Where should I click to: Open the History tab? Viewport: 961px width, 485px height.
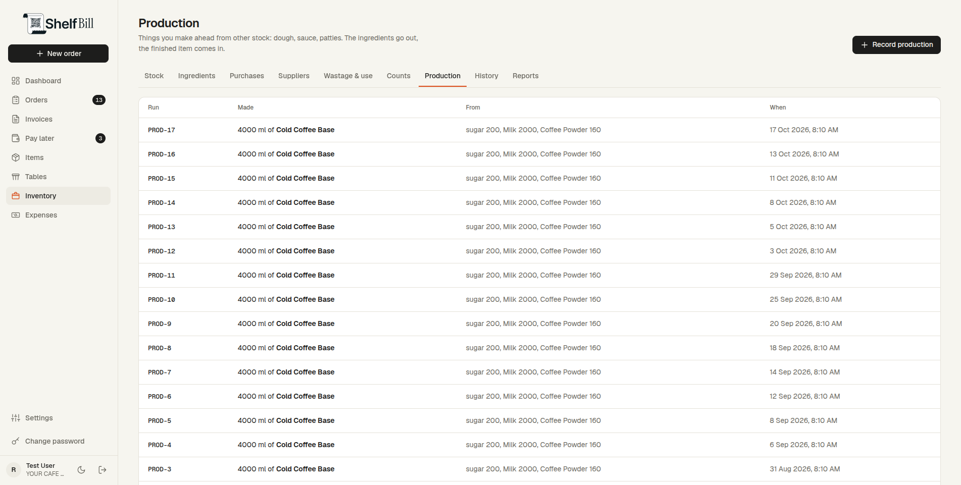(x=486, y=76)
